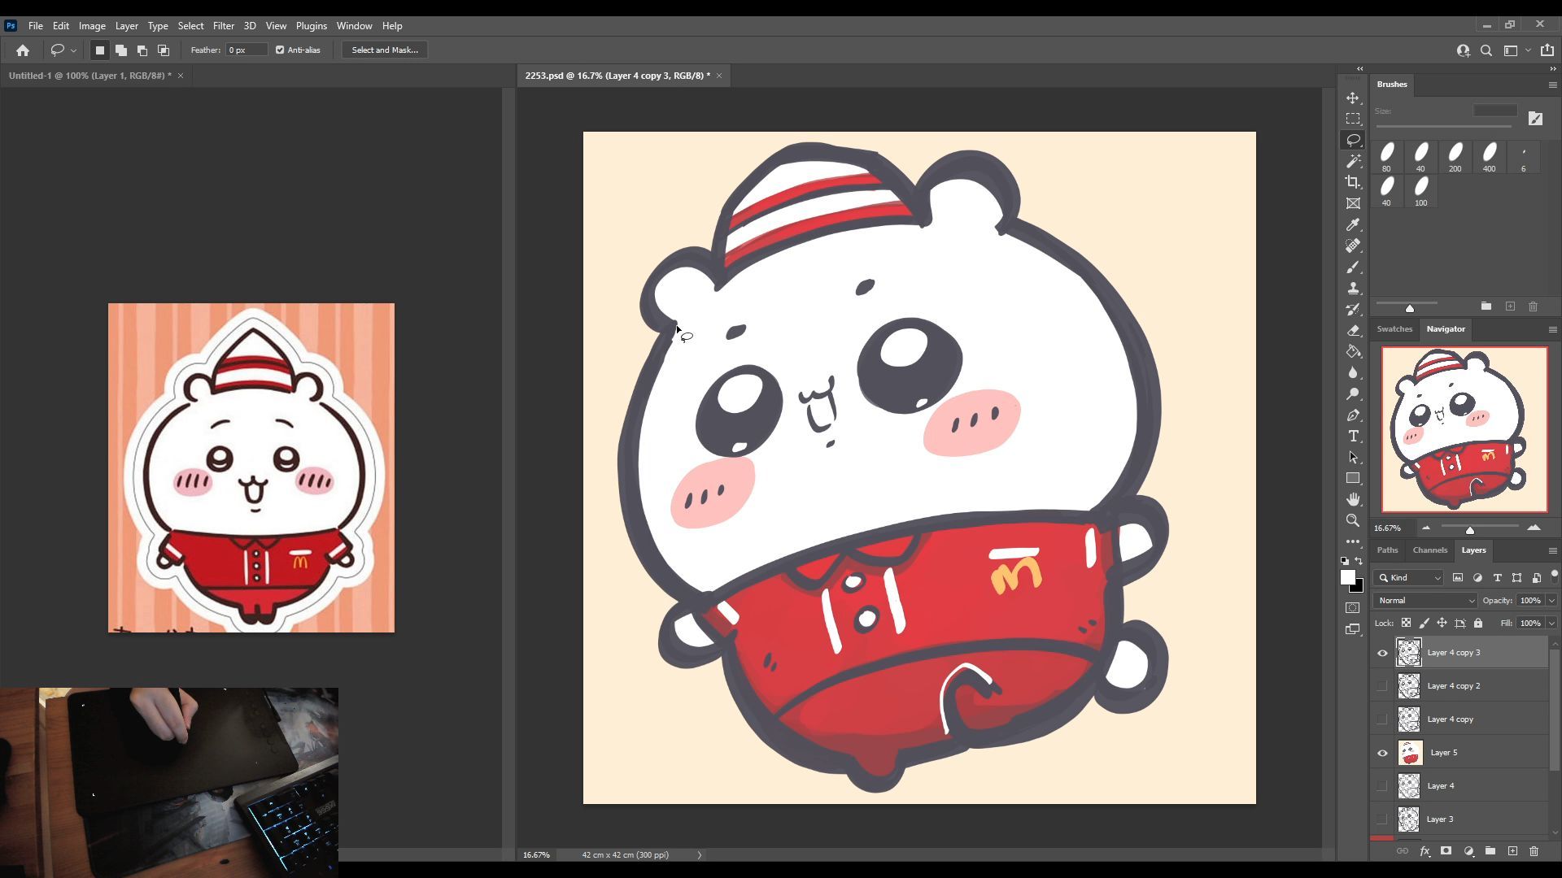1562x878 pixels.
Task: Open Navigator panel flyout menu
Action: pyautogui.click(x=1552, y=329)
